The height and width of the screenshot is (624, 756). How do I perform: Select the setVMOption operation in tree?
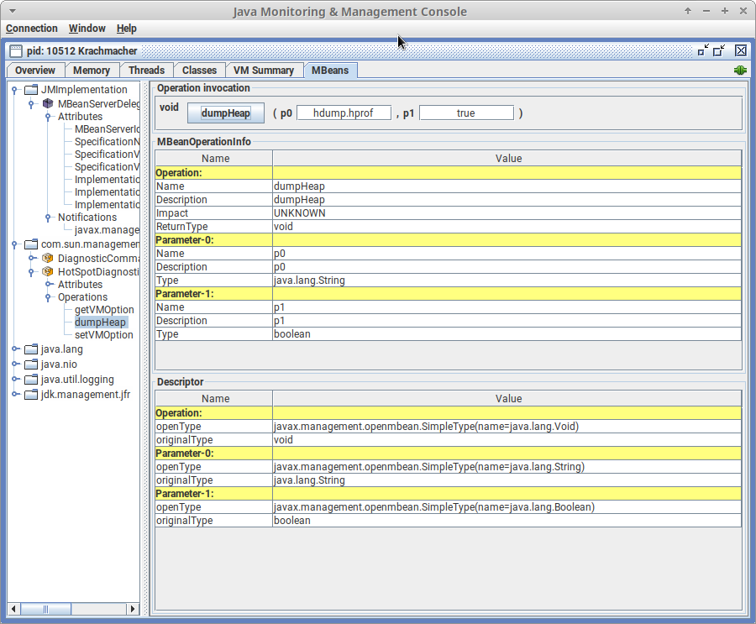click(x=103, y=335)
